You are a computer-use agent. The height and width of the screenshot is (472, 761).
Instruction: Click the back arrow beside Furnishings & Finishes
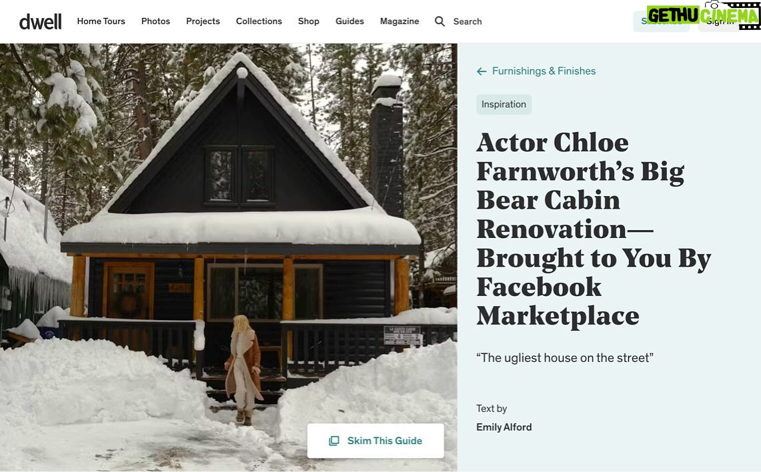click(482, 71)
